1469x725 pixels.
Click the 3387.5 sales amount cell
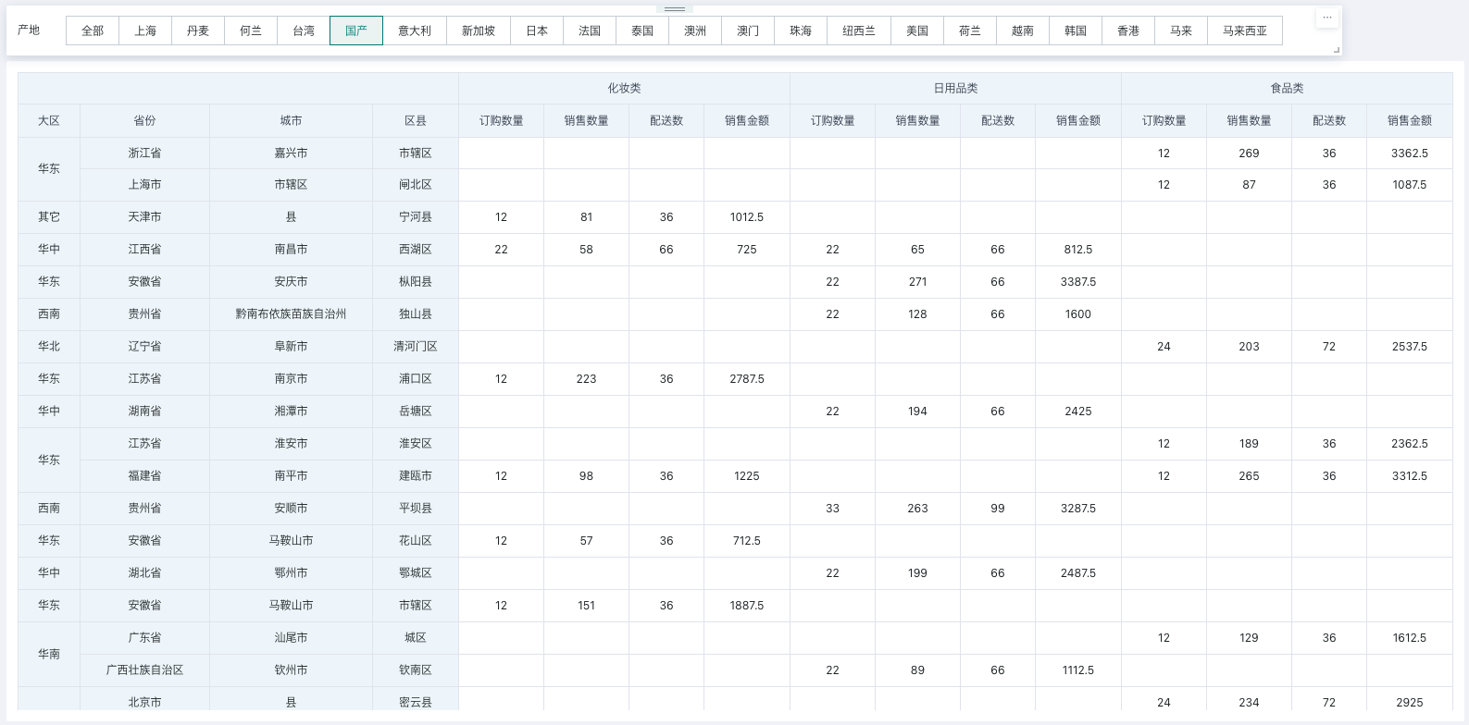click(x=1077, y=282)
